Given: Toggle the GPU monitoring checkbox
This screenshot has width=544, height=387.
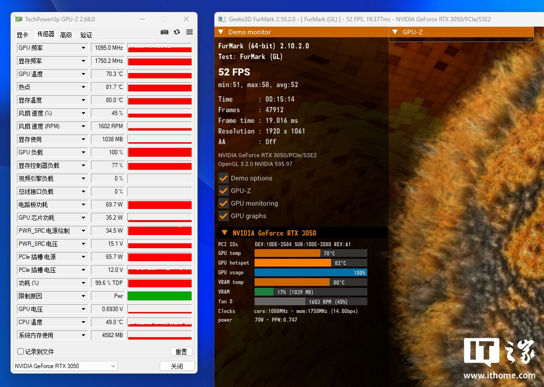Looking at the screenshot, I should pyautogui.click(x=223, y=203).
